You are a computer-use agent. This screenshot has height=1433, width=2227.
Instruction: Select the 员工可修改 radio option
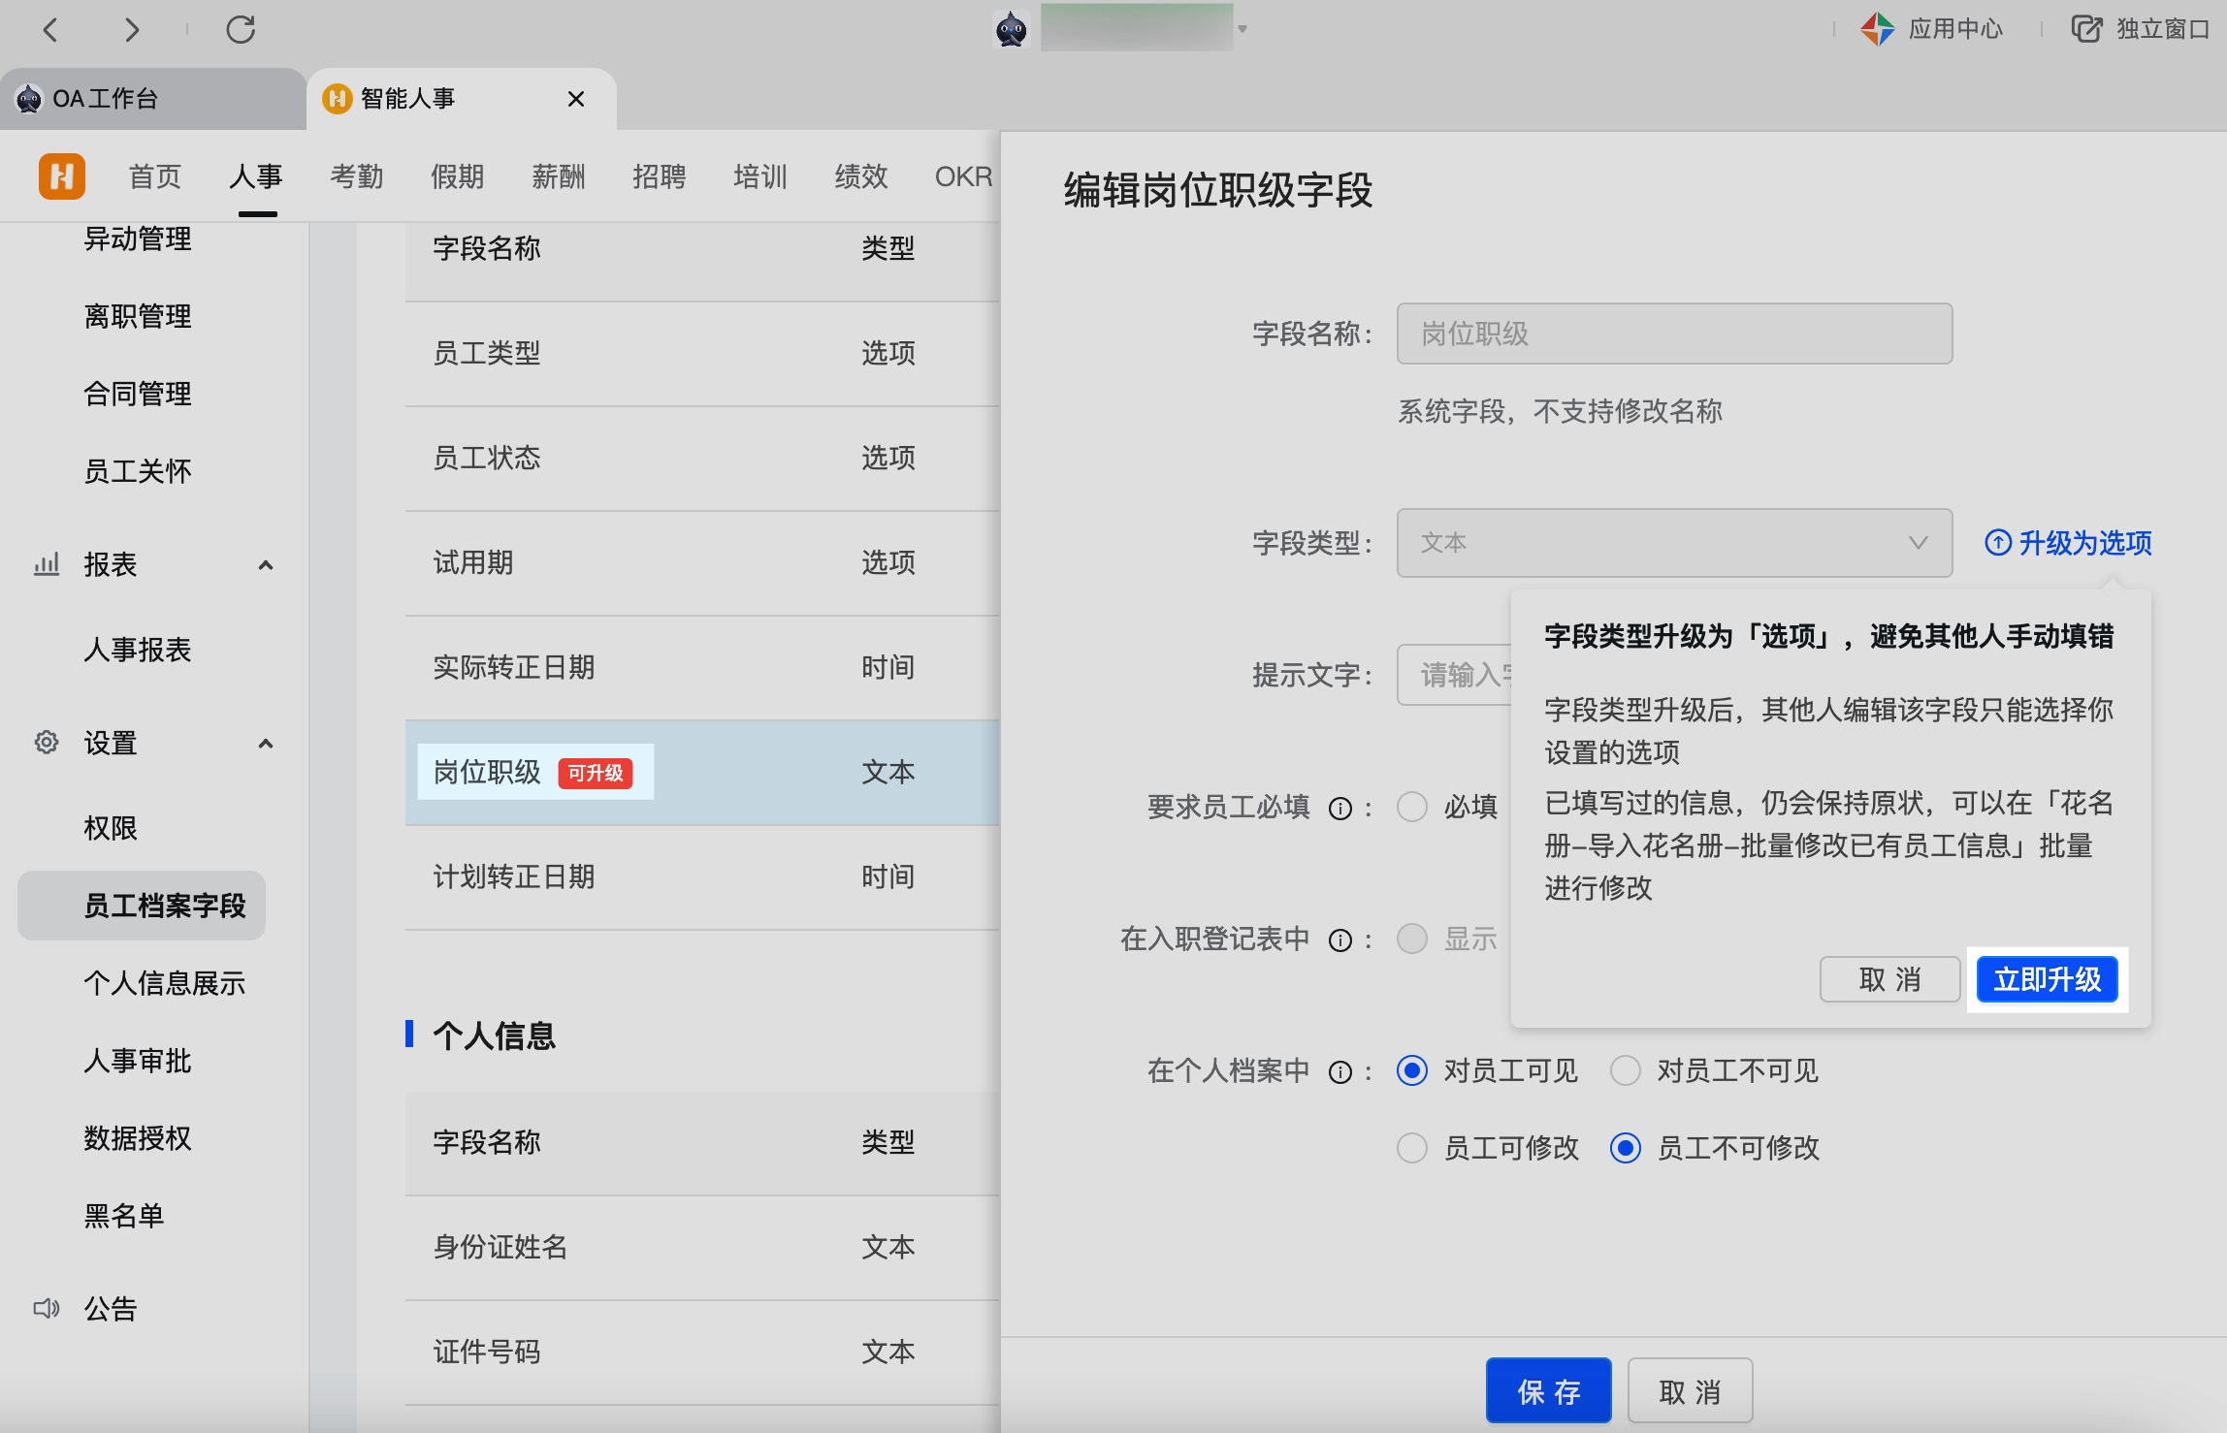(1411, 1148)
